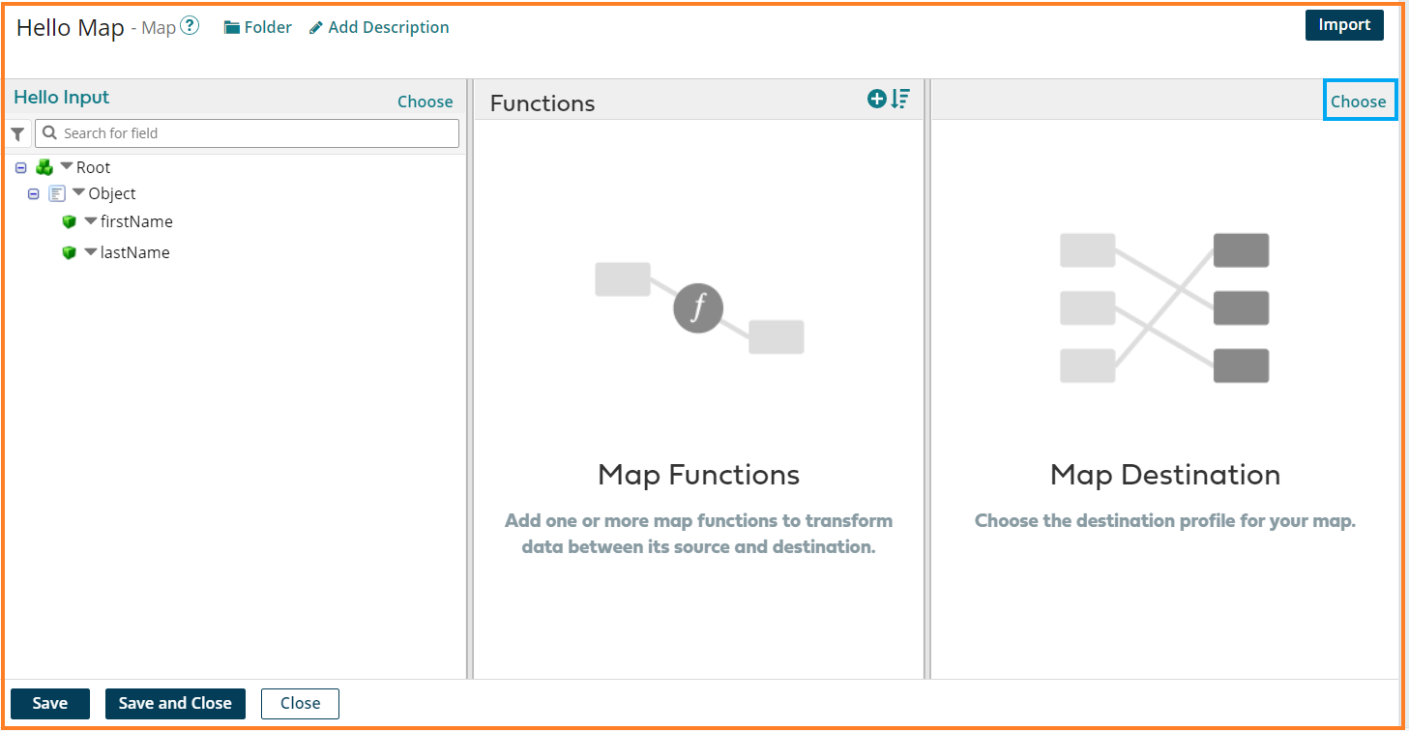Open the firstName field dropdown arrow

coord(90,221)
